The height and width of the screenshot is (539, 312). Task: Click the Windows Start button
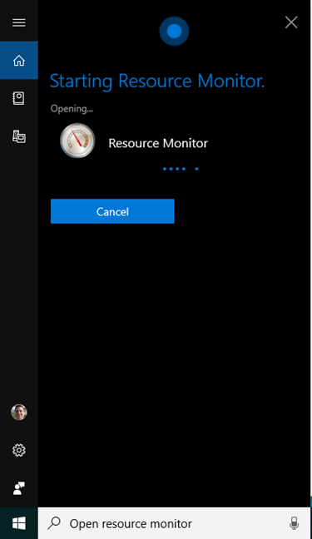click(19, 523)
